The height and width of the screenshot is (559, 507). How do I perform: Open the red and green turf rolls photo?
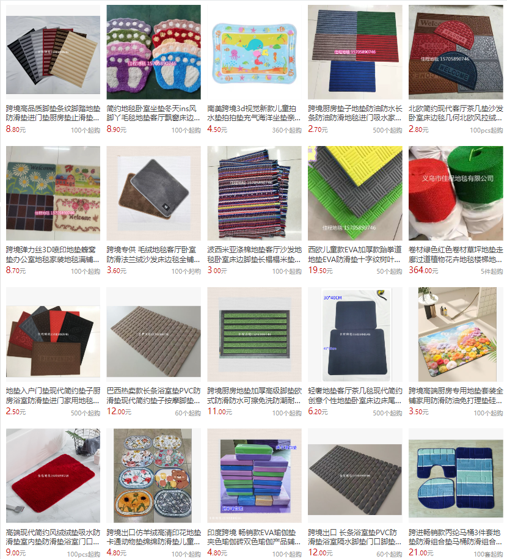pyautogui.click(x=456, y=193)
